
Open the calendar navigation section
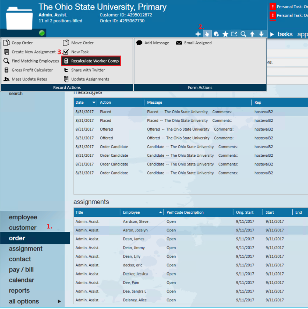pyautogui.click(x=22, y=280)
